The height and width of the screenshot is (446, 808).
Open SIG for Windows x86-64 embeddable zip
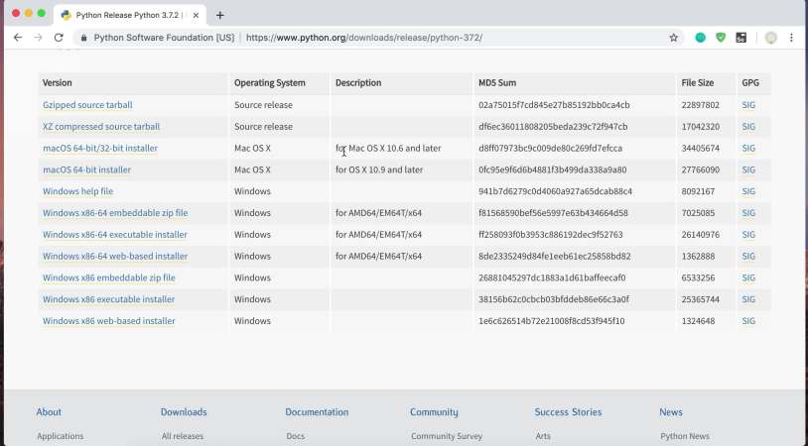coord(748,213)
